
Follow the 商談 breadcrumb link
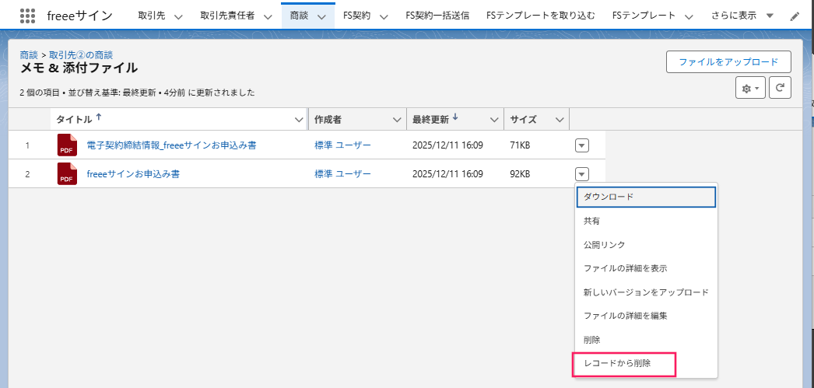[x=29, y=54]
